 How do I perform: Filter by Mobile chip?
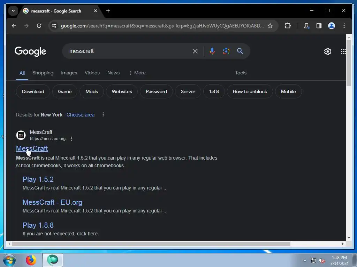click(288, 91)
